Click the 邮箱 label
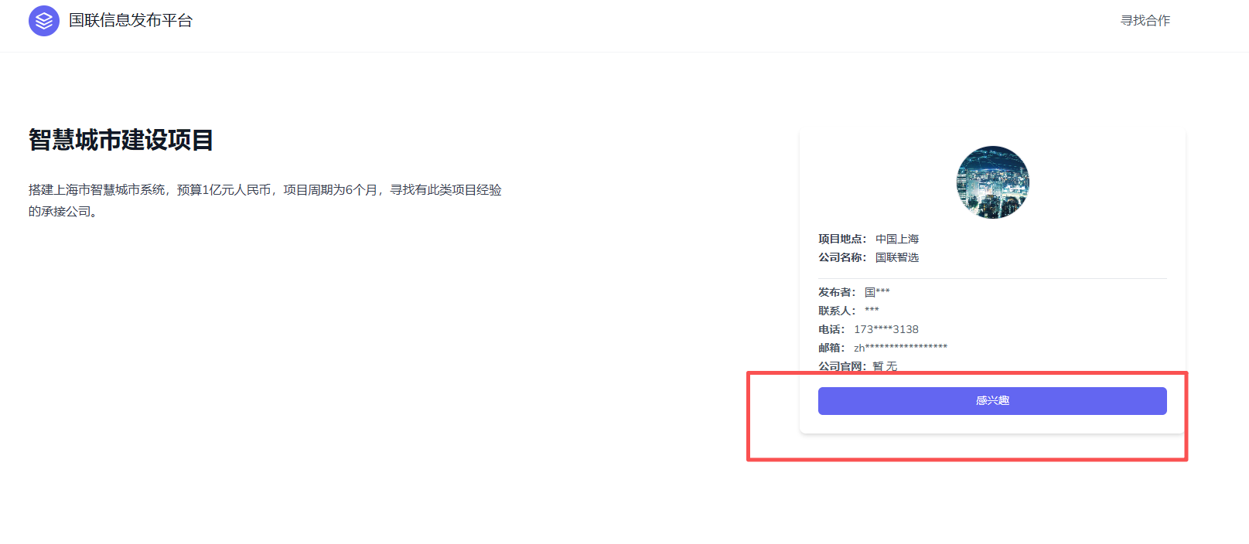Viewport: 1249px width, 544px height. click(x=831, y=348)
